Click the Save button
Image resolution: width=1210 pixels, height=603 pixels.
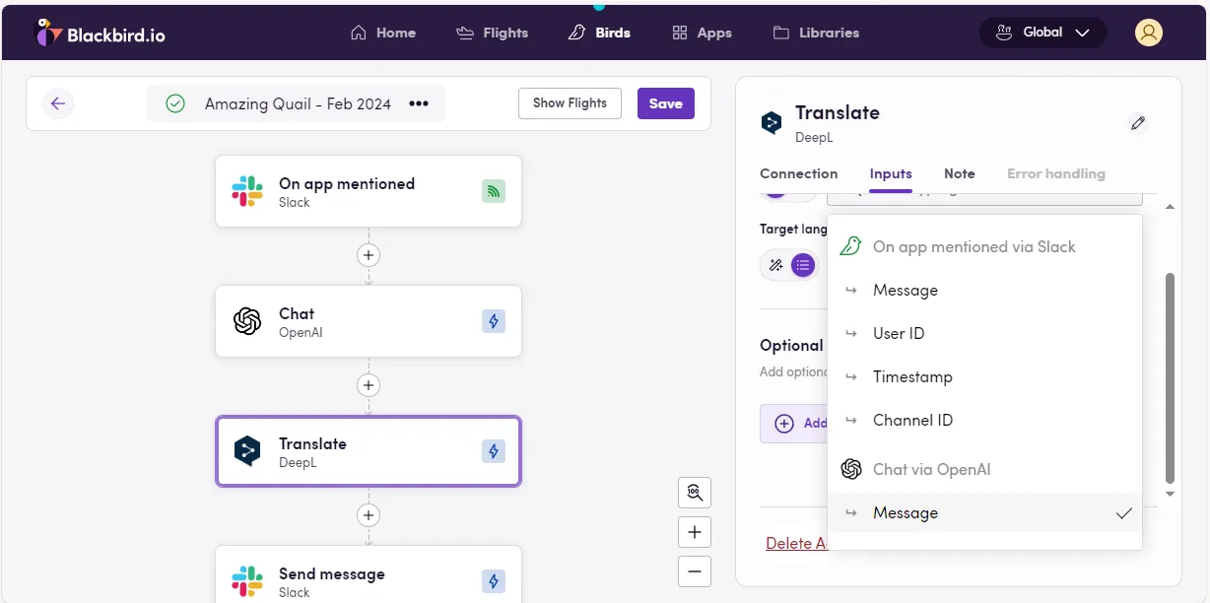coord(665,103)
